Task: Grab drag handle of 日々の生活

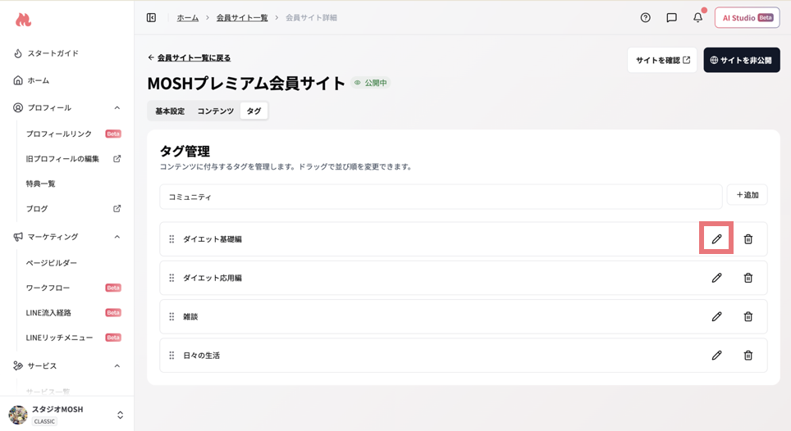Action: [x=171, y=355]
